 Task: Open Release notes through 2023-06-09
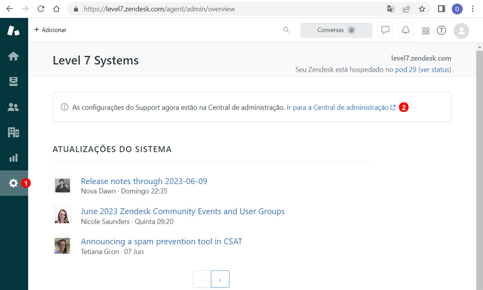coord(144,181)
